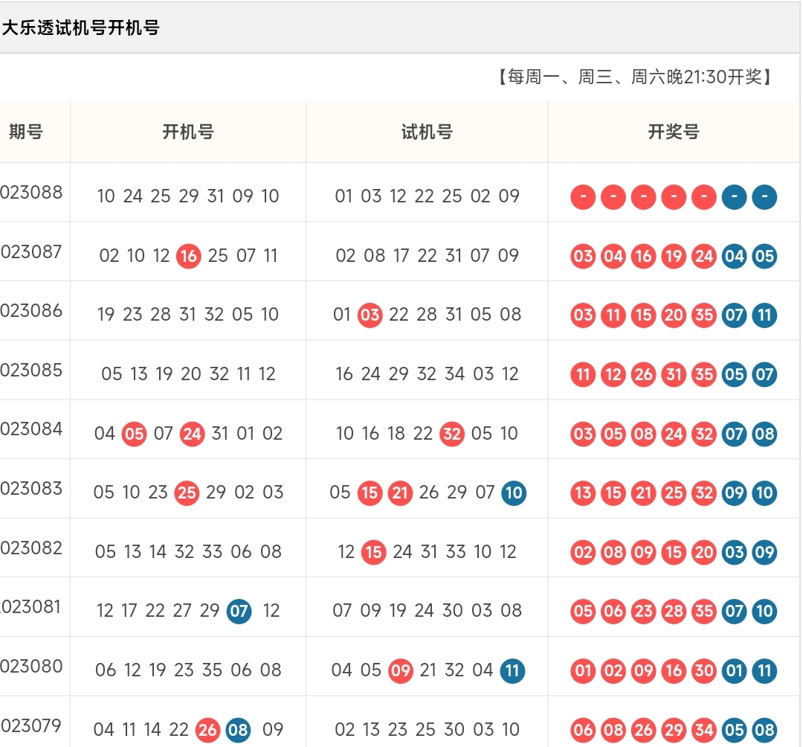Click blue ball 08 in 023079 开机号

238,730
